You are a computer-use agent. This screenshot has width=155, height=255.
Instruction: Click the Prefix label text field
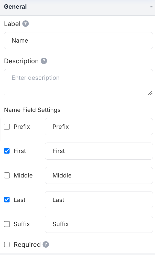click(x=99, y=126)
